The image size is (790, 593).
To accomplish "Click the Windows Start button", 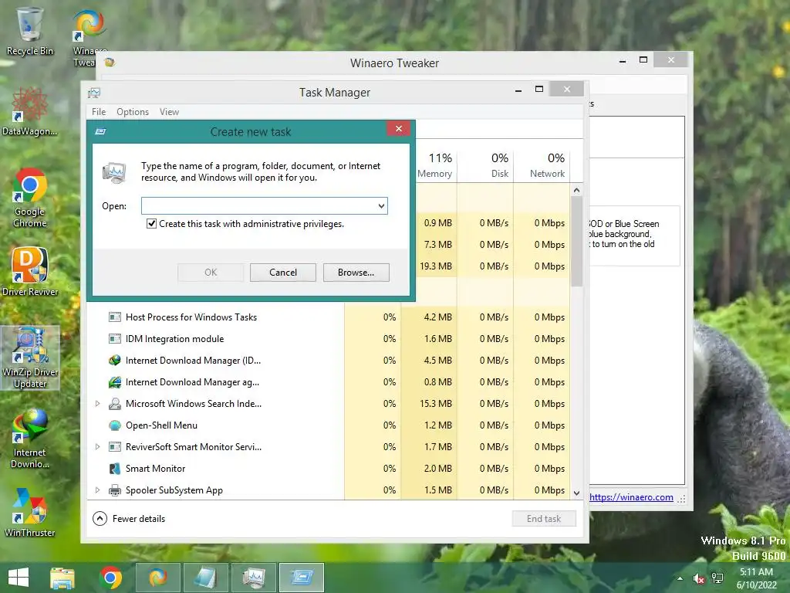I will coord(19,578).
